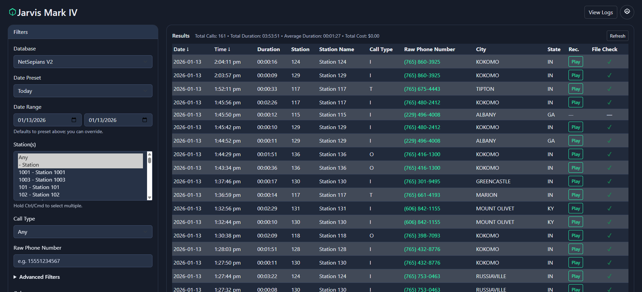Open the start date calendar picker icon
642x292 pixels.
(x=74, y=120)
